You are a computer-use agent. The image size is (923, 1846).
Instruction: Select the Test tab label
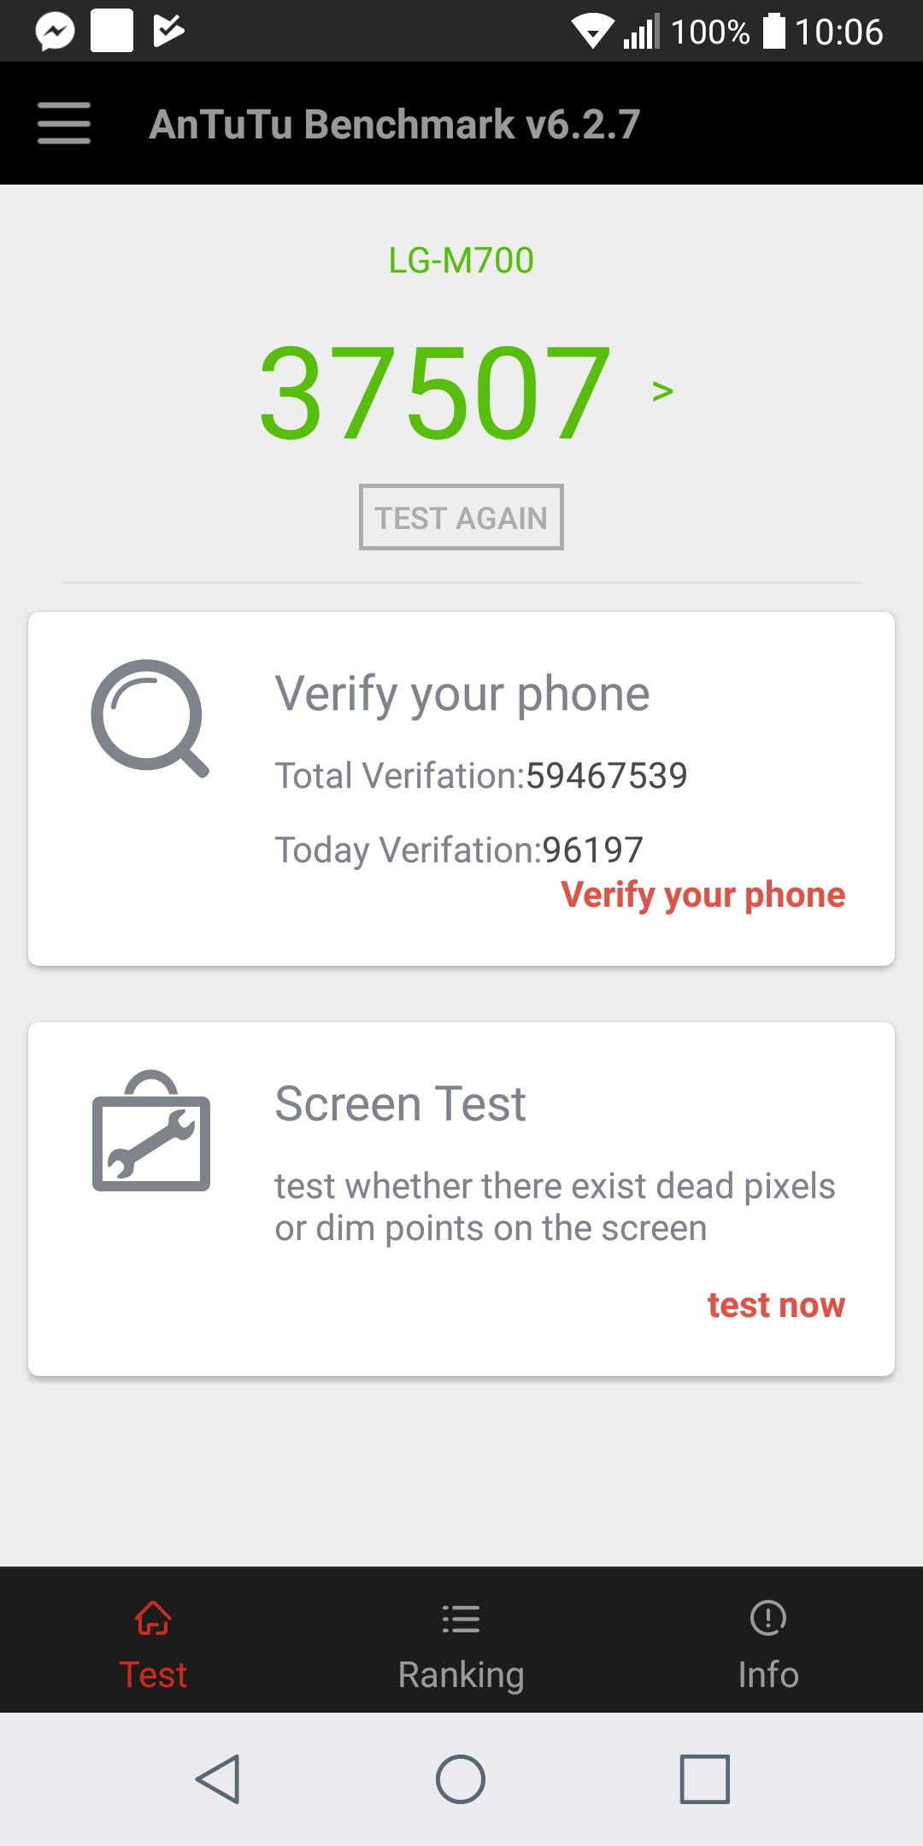tap(153, 1675)
